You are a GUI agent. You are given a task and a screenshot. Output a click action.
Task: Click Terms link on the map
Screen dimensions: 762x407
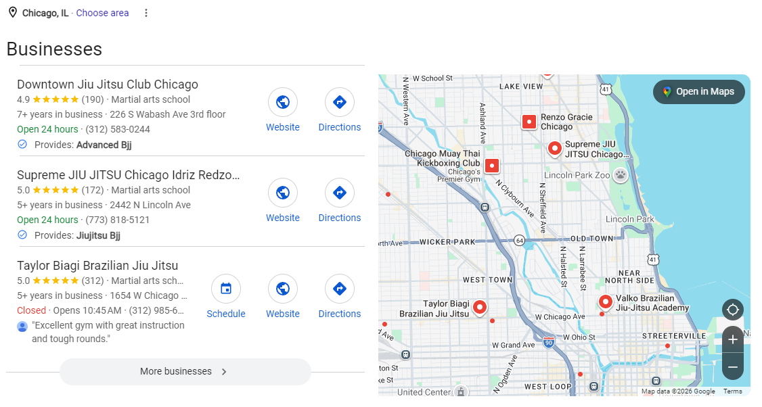(x=732, y=391)
